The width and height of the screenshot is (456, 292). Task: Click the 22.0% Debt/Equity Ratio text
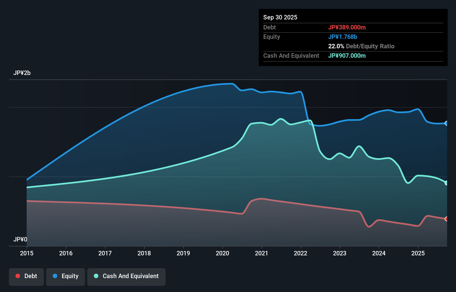pos(361,46)
